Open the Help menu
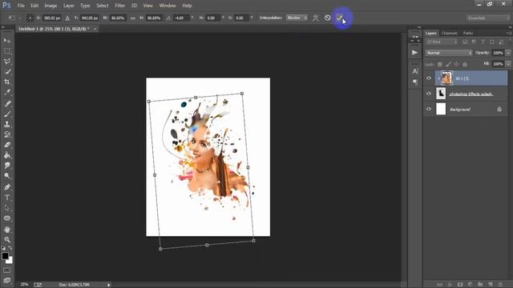Image resolution: width=513 pixels, height=288 pixels. [x=187, y=6]
